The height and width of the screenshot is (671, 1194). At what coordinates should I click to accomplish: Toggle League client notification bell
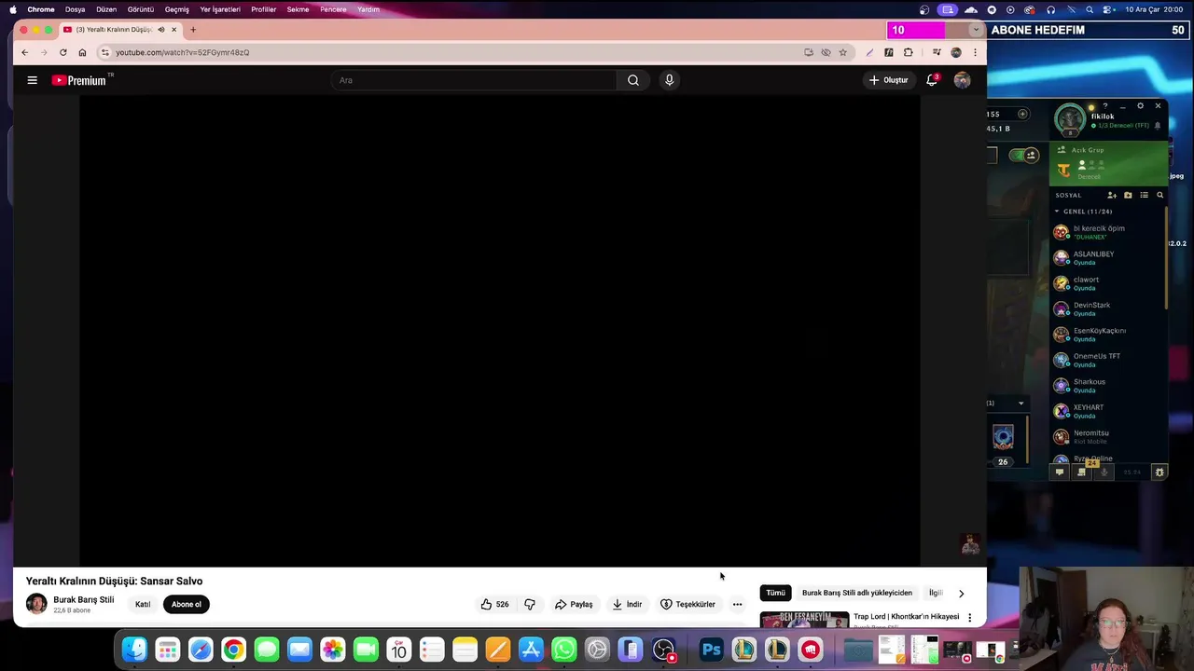[1158, 125]
